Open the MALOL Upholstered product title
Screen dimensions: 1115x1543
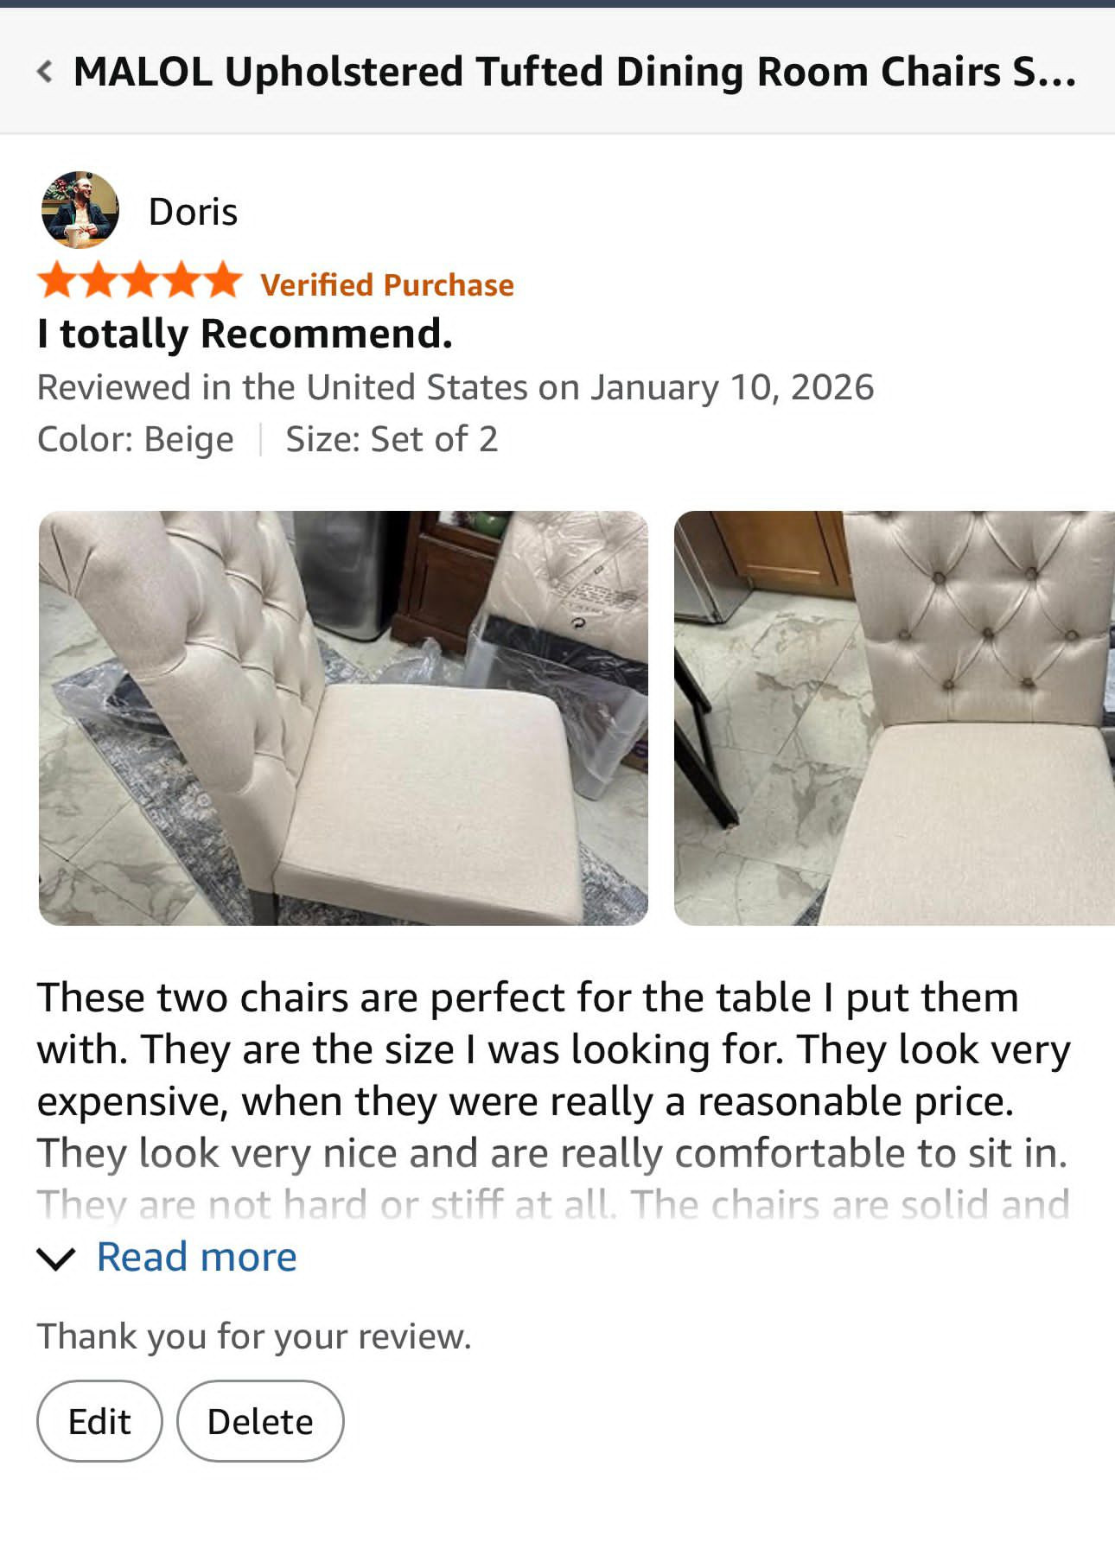pos(575,72)
